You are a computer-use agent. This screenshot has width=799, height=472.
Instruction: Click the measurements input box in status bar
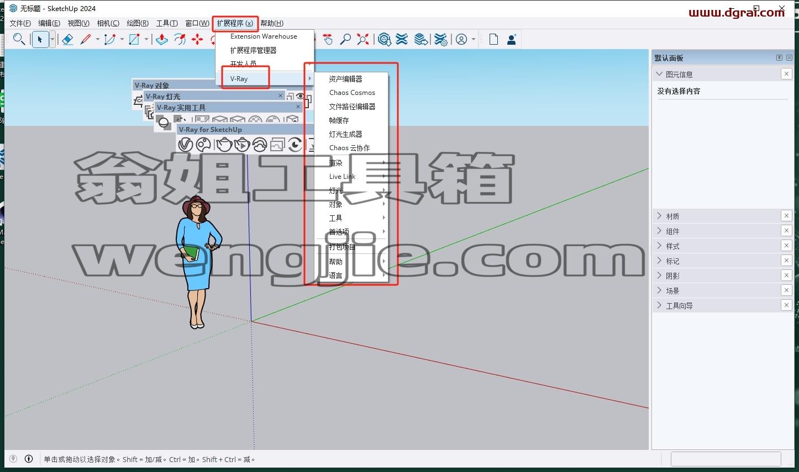[726, 459]
